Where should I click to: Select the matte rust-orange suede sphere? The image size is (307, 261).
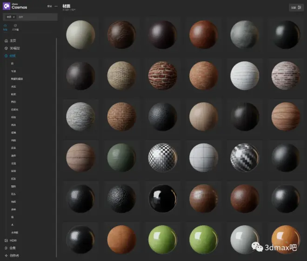pyautogui.click(x=121, y=240)
